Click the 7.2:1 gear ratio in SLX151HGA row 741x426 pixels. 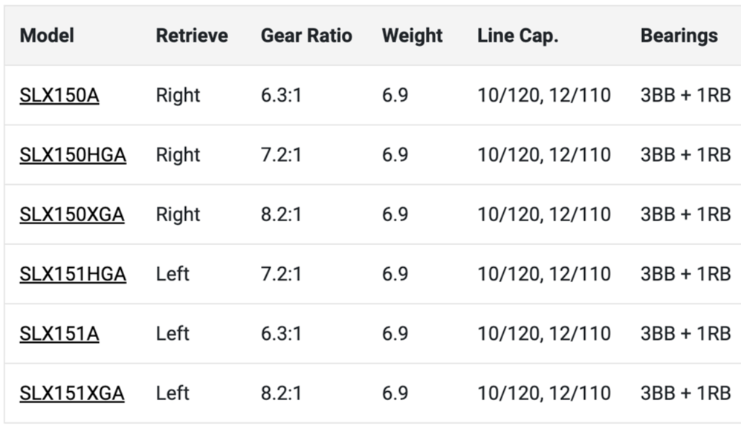click(281, 274)
